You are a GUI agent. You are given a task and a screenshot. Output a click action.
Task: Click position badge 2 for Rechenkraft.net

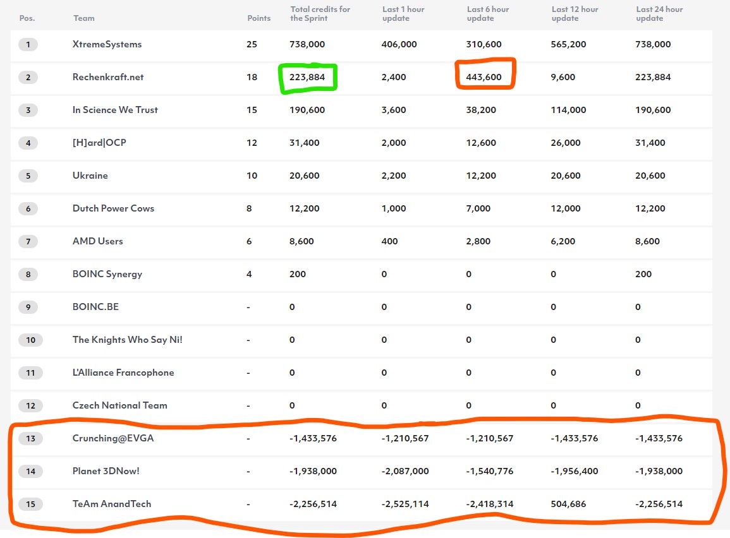tap(28, 77)
